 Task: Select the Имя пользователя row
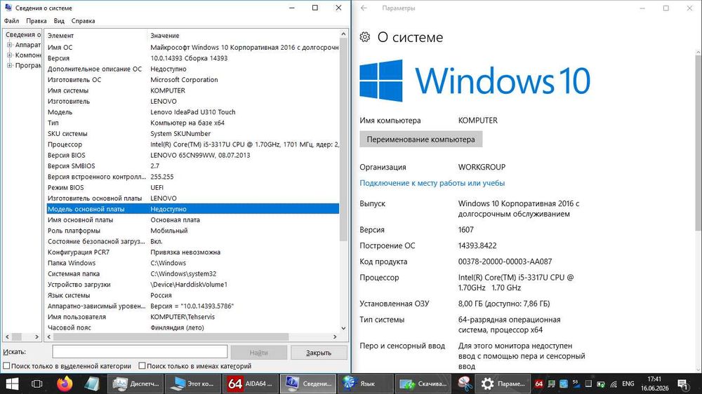coord(192,317)
